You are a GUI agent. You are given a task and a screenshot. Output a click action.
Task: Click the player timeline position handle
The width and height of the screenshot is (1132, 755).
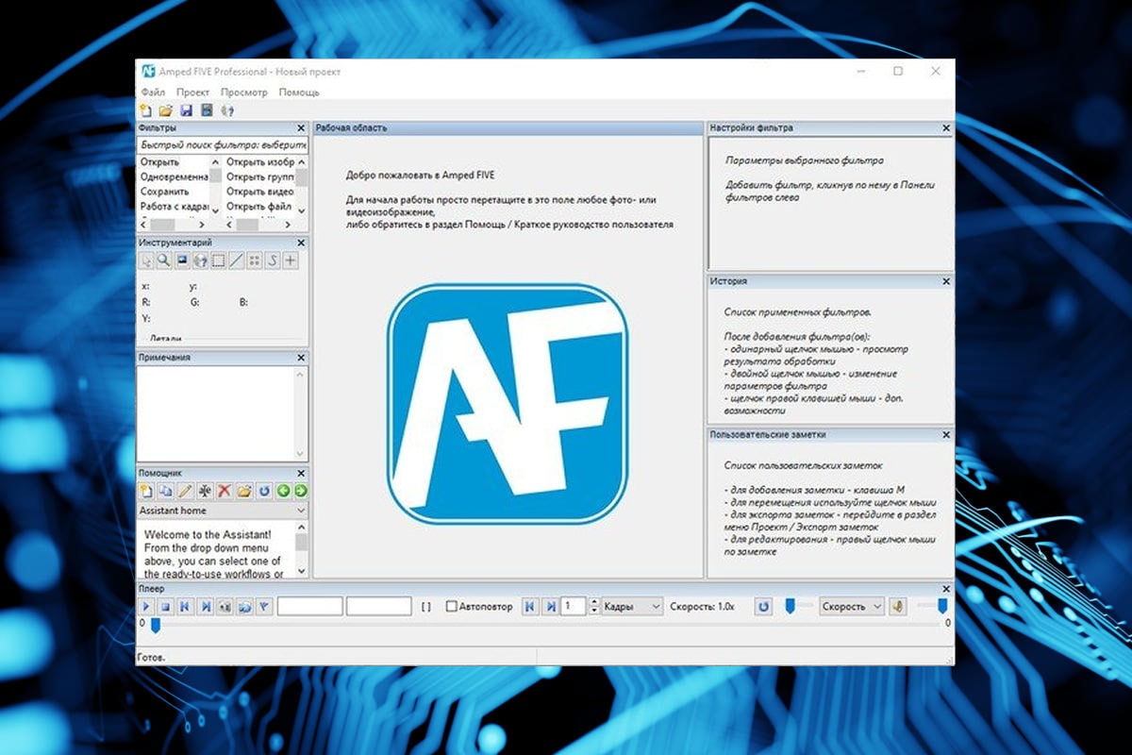pyautogui.click(x=156, y=625)
